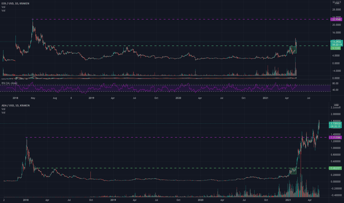Click the 0.800000 value on the ADA price axis
Viewport: 344px width, 203px height.
click(336, 155)
